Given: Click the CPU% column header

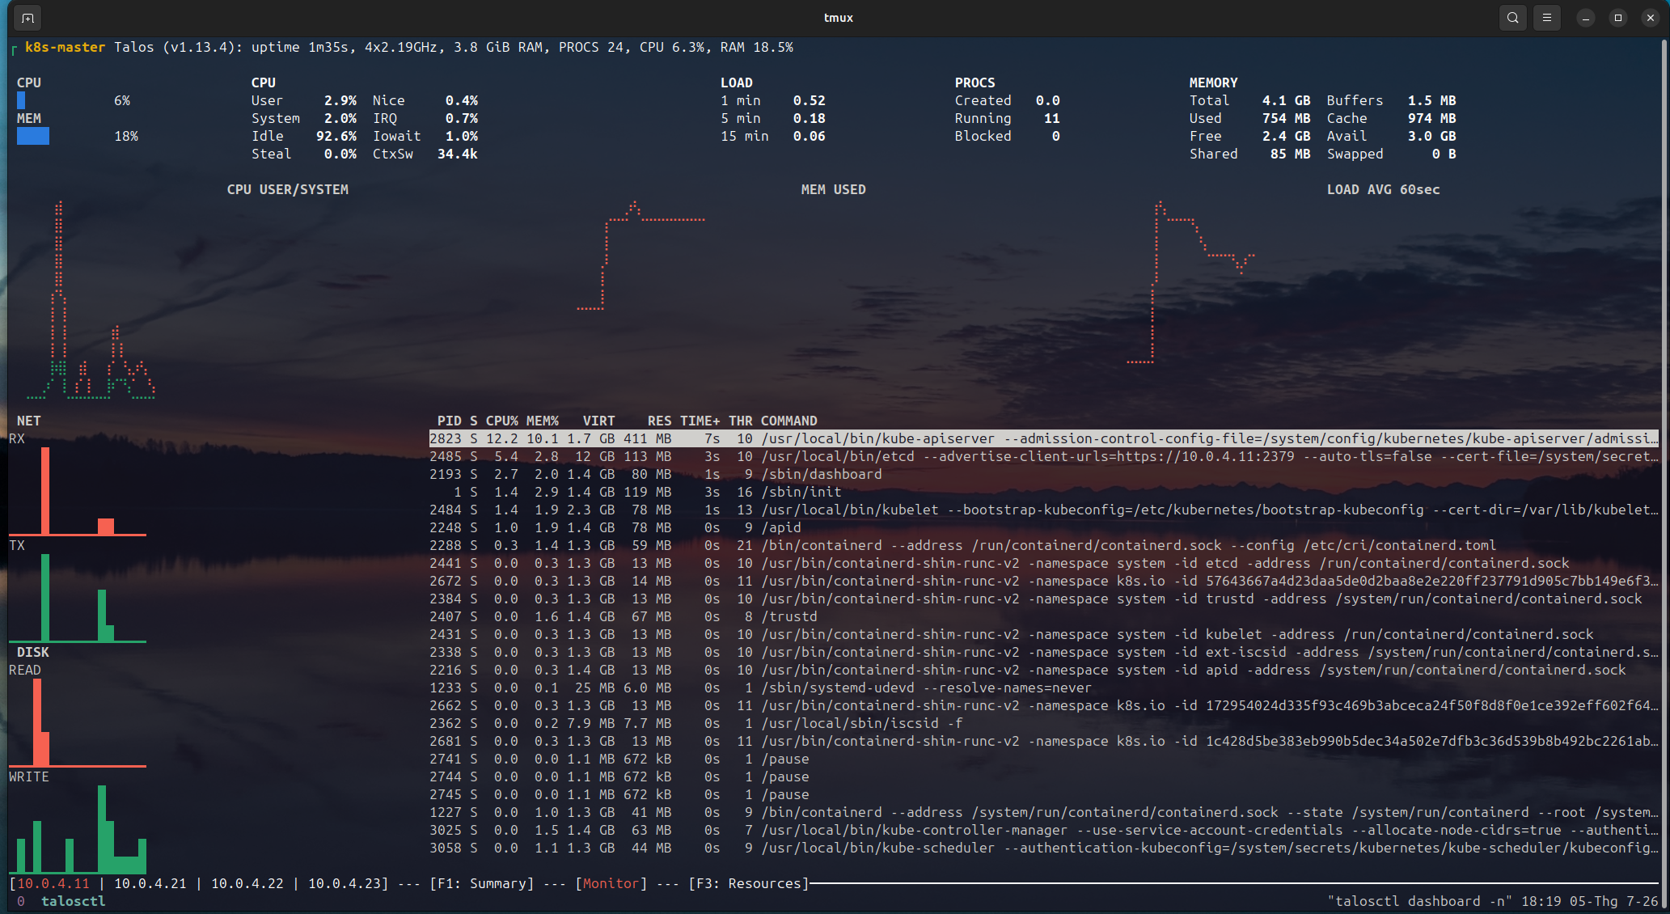Looking at the screenshot, I should click(502, 421).
